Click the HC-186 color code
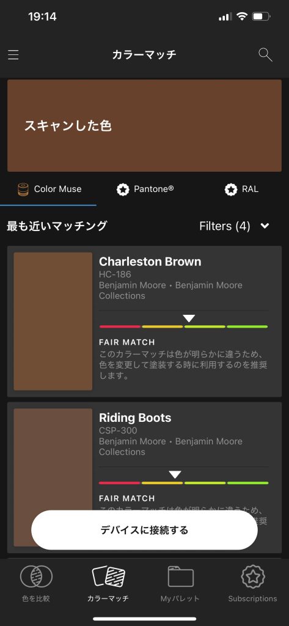The image size is (289, 626). 115,274
